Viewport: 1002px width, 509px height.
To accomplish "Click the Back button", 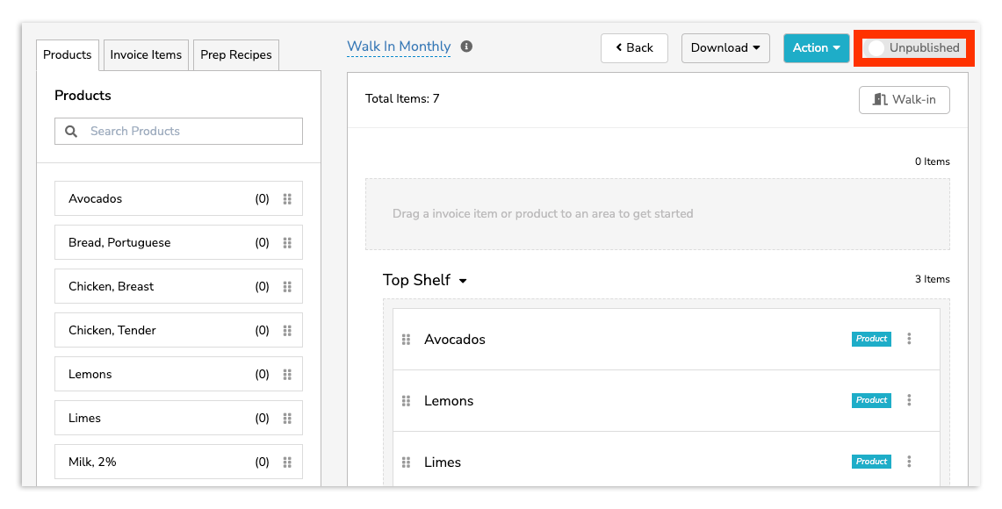I will click(x=634, y=48).
